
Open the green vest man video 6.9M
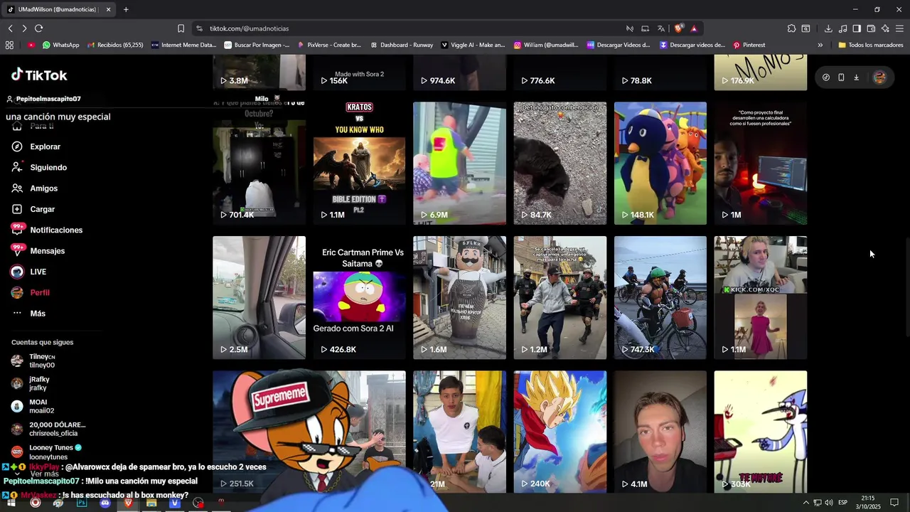(459, 163)
